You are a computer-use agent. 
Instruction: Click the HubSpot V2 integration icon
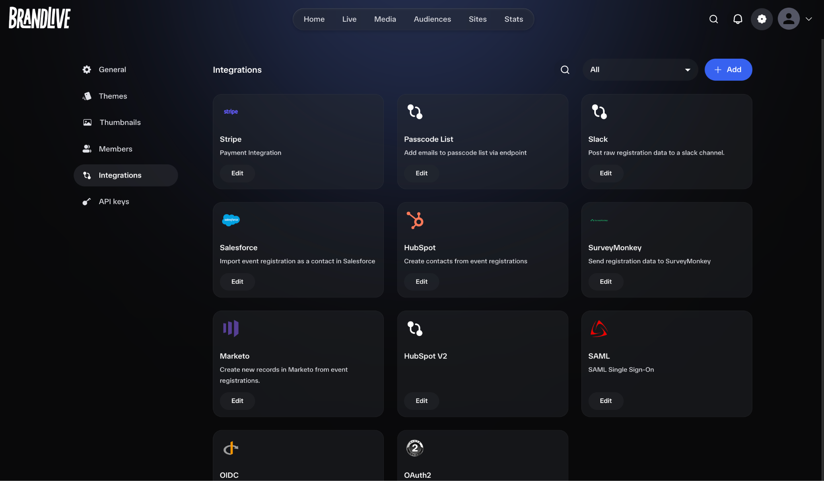pos(415,328)
